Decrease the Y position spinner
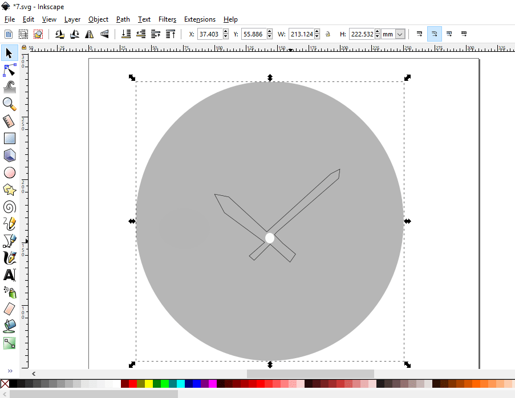Screen dimensions: 515x398 tap(270, 36)
